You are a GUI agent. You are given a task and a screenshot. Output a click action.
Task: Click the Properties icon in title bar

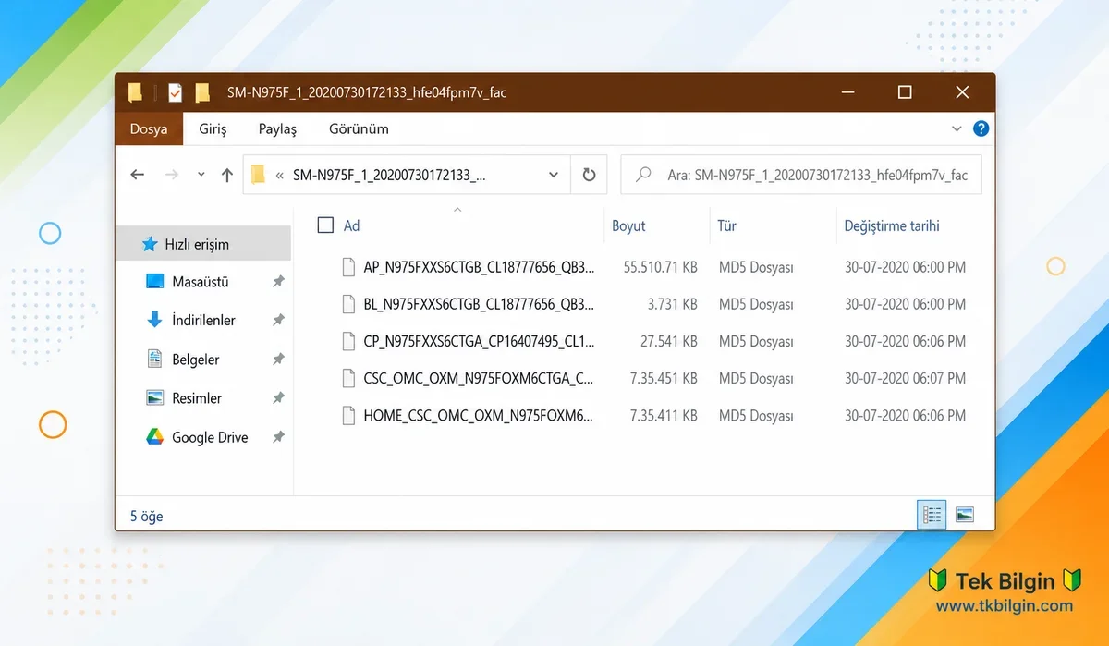(x=175, y=92)
